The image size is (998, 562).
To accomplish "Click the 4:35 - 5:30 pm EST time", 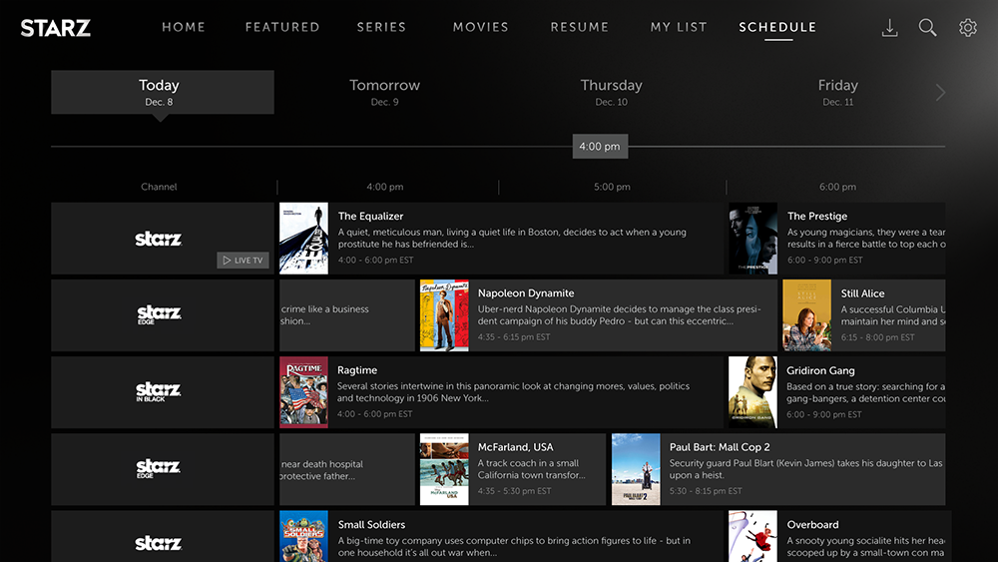I will 514,491.
